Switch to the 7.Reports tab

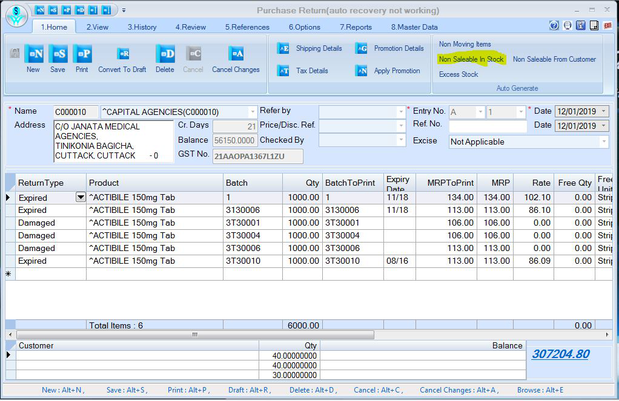356,27
